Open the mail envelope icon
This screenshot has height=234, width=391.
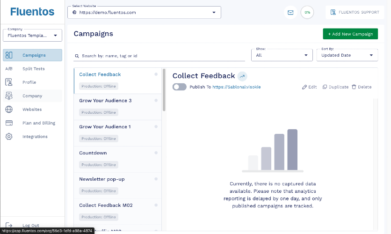(290, 12)
